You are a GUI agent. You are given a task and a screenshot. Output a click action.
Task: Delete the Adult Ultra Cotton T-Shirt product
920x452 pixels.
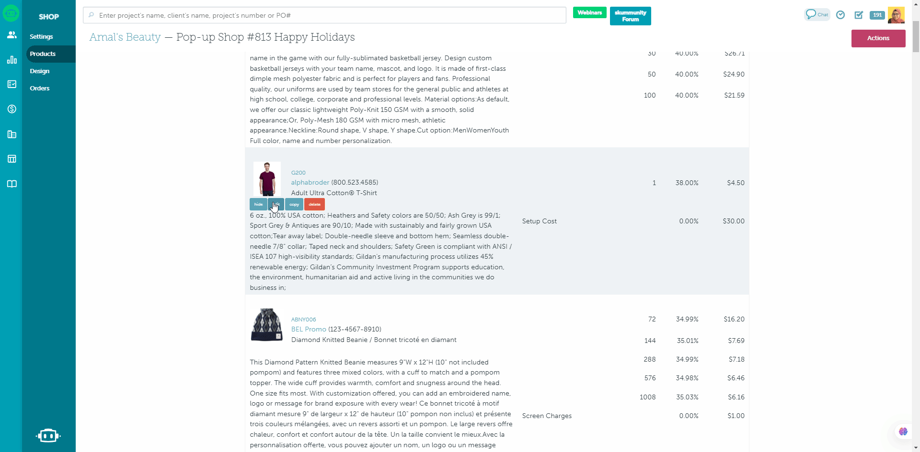point(314,204)
